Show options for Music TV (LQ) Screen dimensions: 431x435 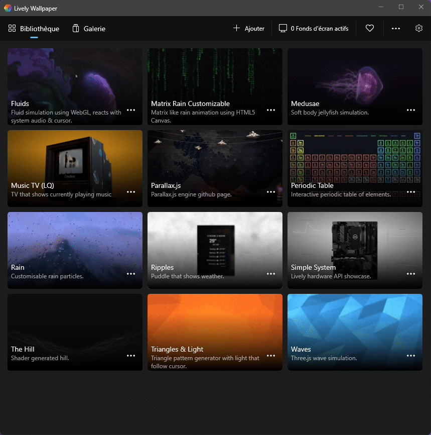click(131, 192)
